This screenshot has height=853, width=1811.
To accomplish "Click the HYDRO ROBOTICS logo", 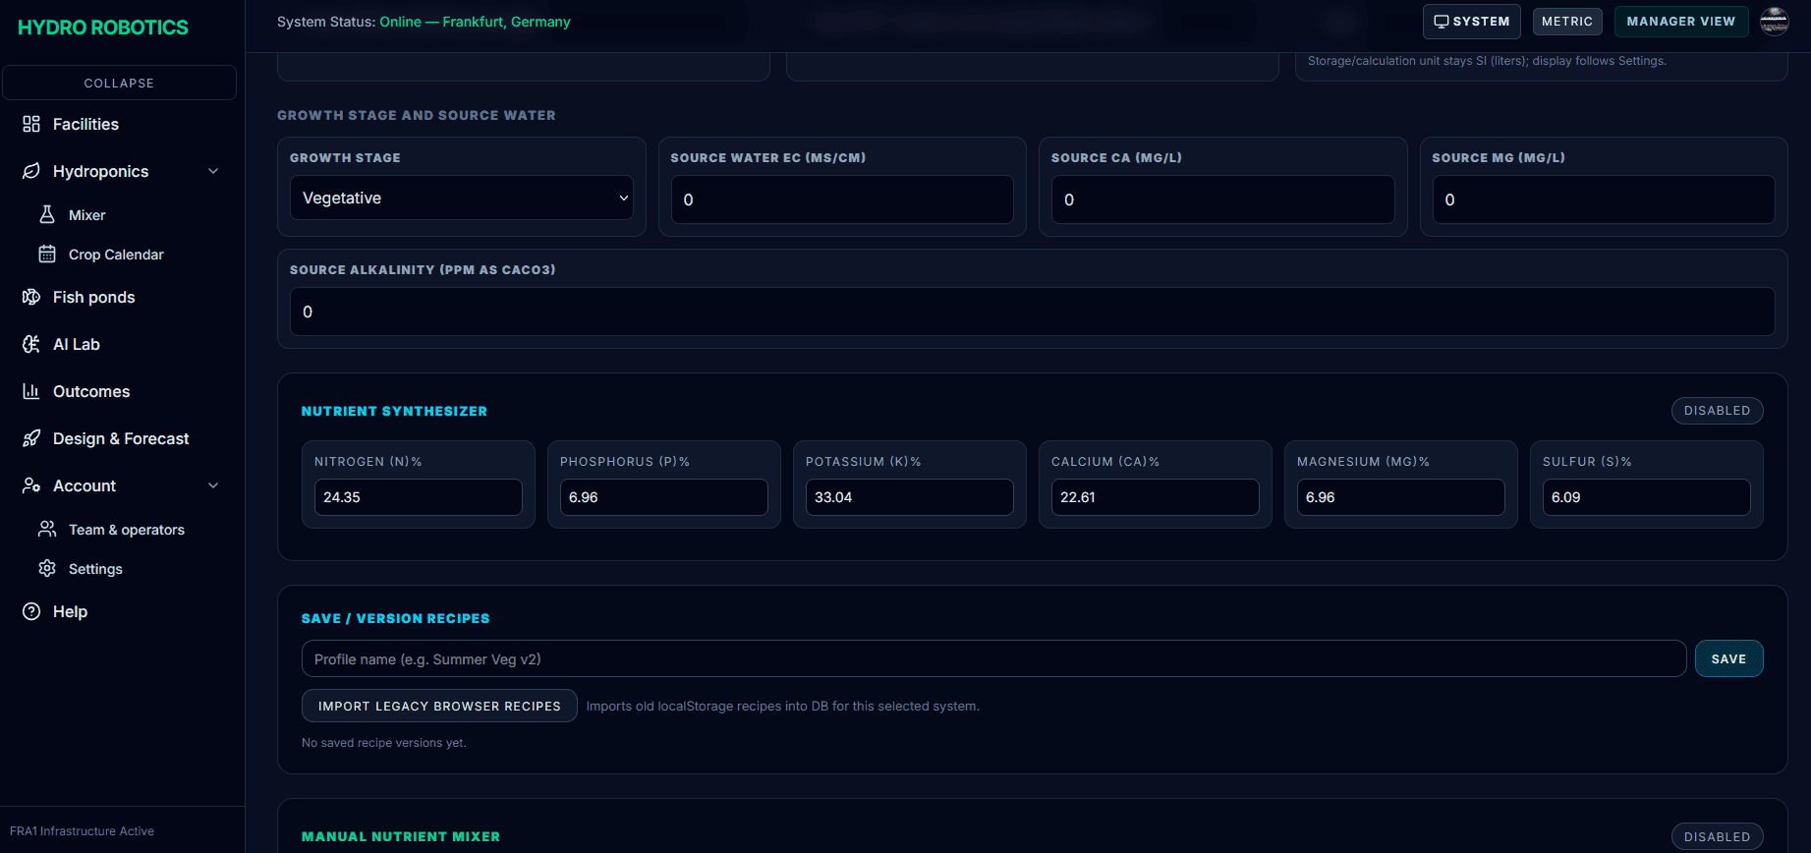I will tap(103, 28).
